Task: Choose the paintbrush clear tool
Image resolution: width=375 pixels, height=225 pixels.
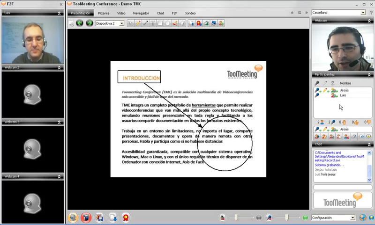Action: tap(175, 23)
